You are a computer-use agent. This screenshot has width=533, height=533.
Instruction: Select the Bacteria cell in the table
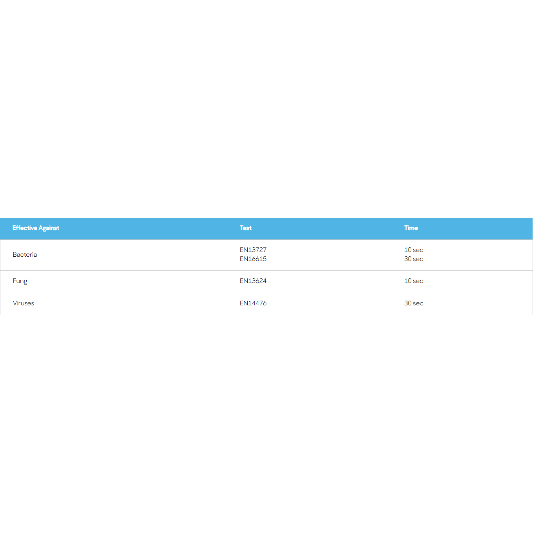[x=25, y=255]
